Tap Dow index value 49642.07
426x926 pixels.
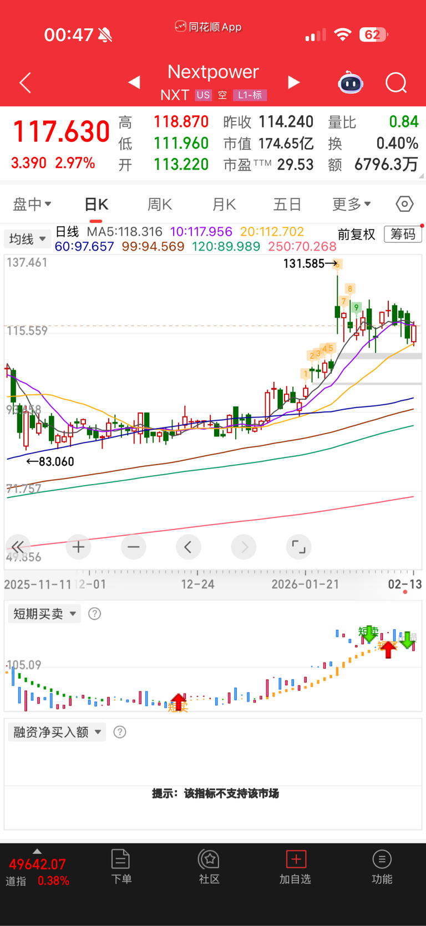(37, 864)
